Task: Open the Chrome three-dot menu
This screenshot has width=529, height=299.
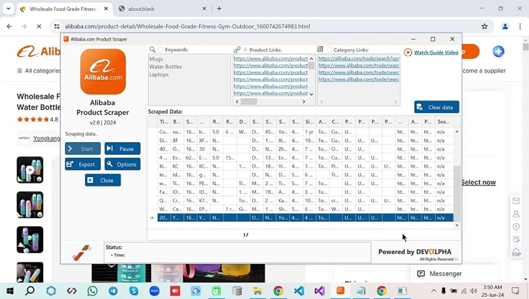Action: pyautogui.click(x=520, y=26)
